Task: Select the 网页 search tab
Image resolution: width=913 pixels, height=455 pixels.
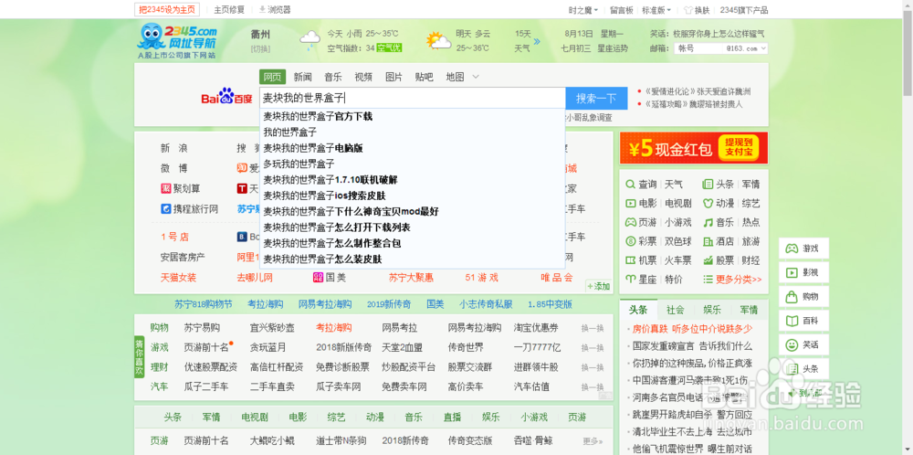Action: pyautogui.click(x=272, y=77)
